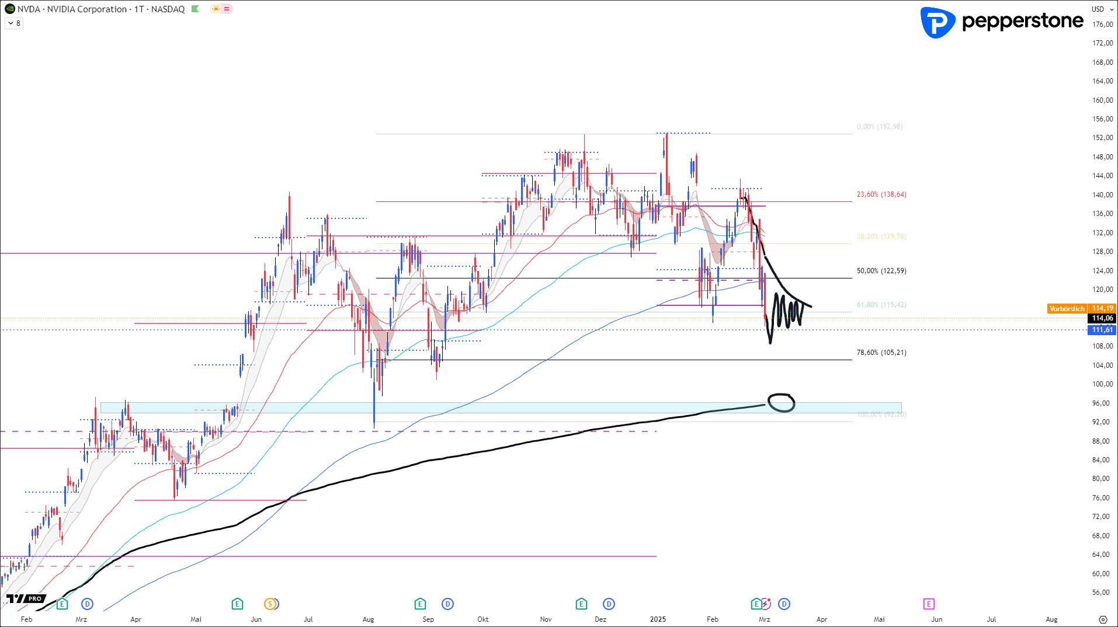Open the green earnings marker beside the TradingView logo

tap(62, 604)
